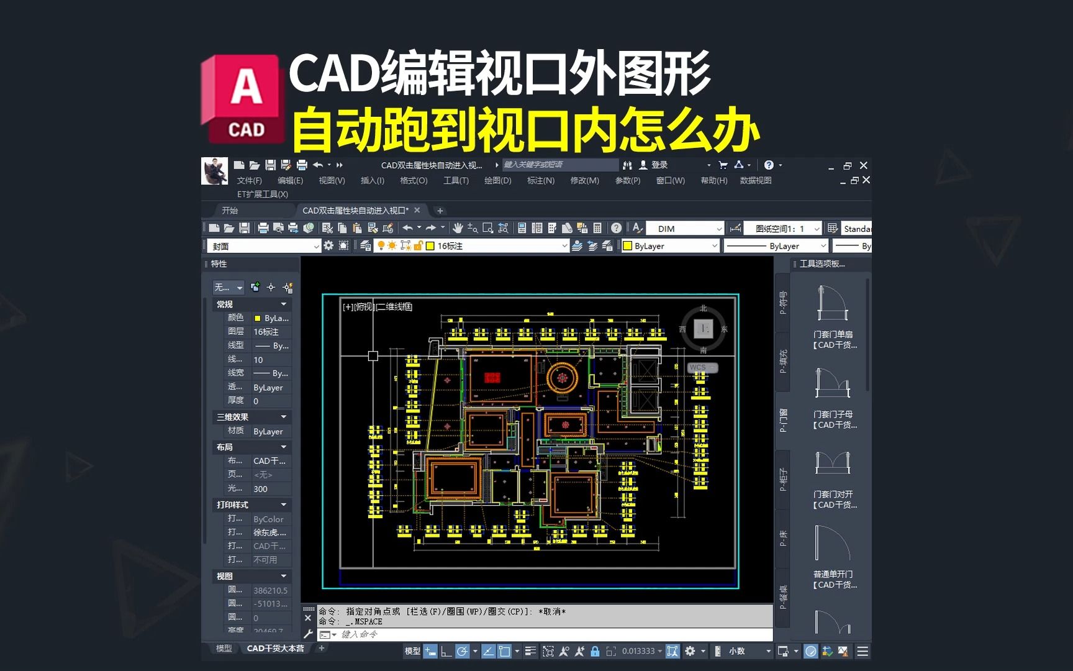Click New drawing icon in standard toolbar

pyautogui.click(x=214, y=229)
